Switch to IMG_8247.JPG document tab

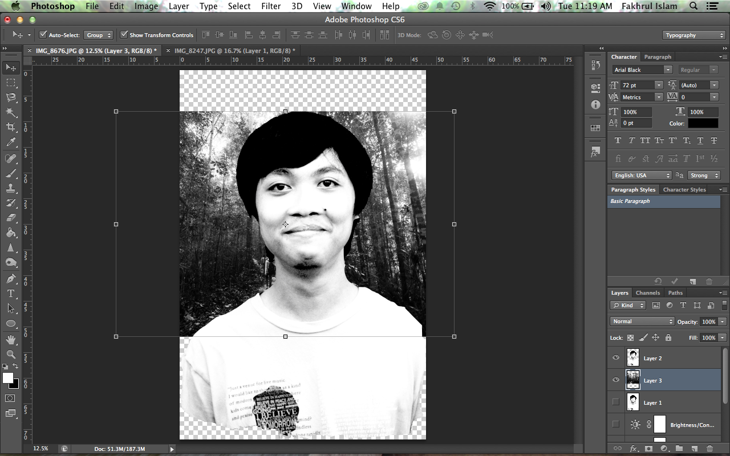pos(234,51)
